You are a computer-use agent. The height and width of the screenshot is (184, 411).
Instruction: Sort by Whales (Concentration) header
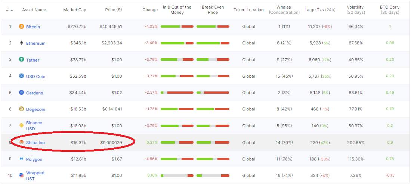[284, 10]
